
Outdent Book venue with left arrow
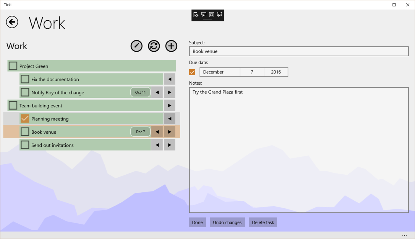[x=157, y=132]
